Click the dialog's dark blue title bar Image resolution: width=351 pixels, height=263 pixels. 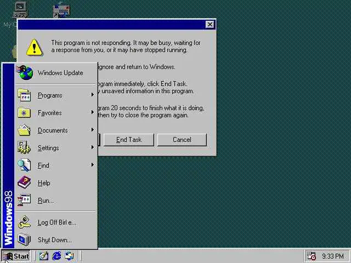[111, 24]
